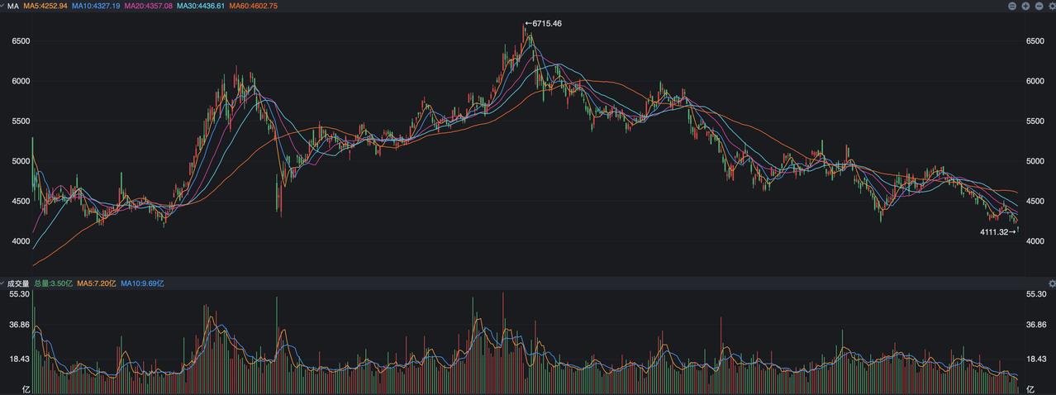Select the 成交量 indicator label
The image size is (1056, 395).
click(17, 283)
